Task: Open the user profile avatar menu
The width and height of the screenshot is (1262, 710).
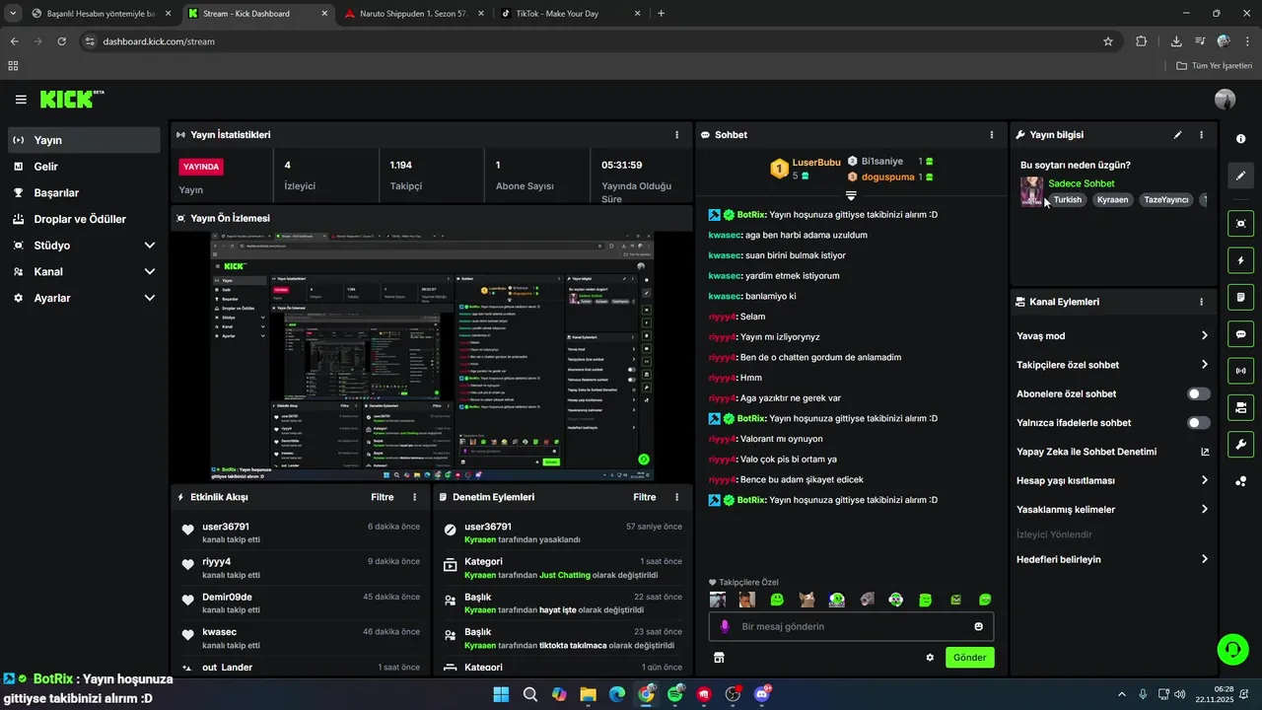Action: (1226, 100)
